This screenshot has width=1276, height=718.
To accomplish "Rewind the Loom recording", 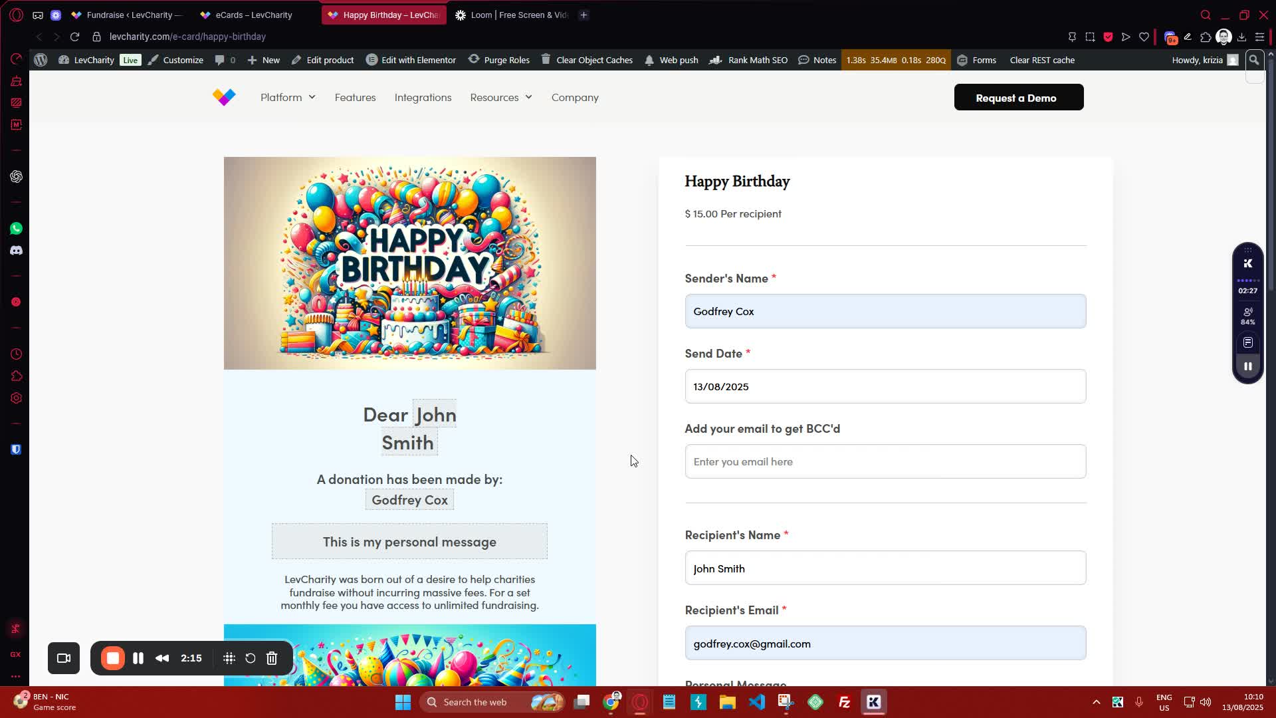I will click(162, 658).
